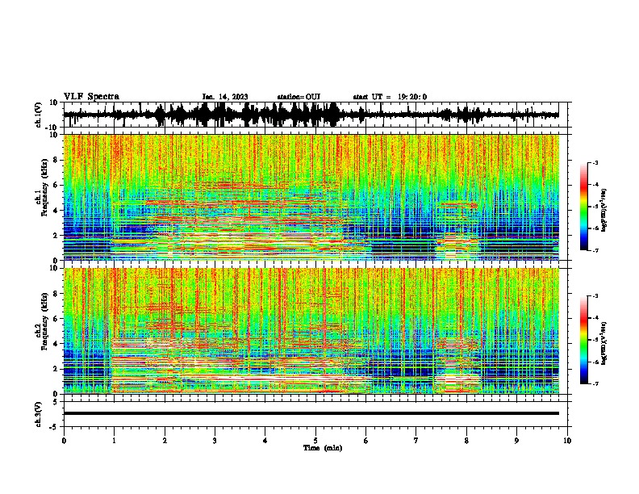Viewport: 639px width, 494px height.
Task: Click the "ch.3(V)" axis label
Action: [39, 414]
